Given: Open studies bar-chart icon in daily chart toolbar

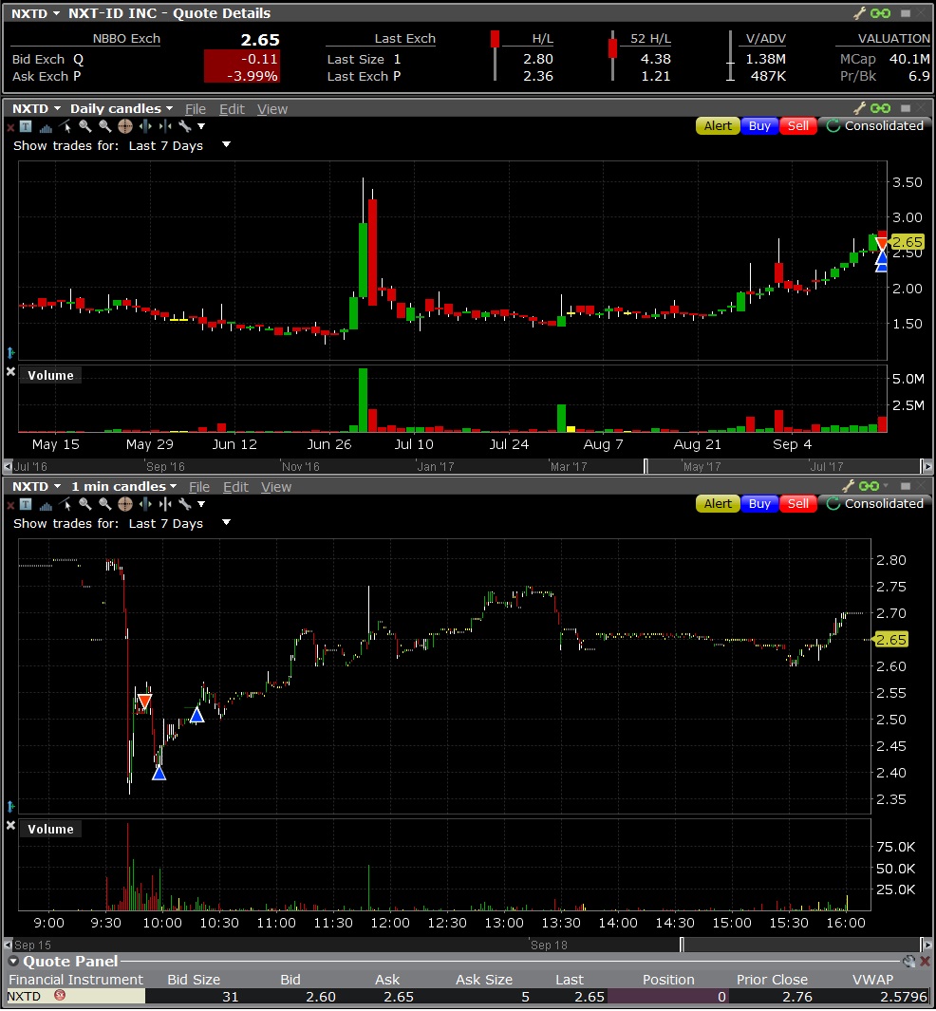Looking at the screenshot, I should coord(46,126).
